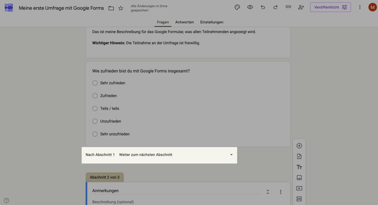Click the Wichtiger Hinweis description text
The height and width of the screenshot is (205, 378).
tap(146, 43)
